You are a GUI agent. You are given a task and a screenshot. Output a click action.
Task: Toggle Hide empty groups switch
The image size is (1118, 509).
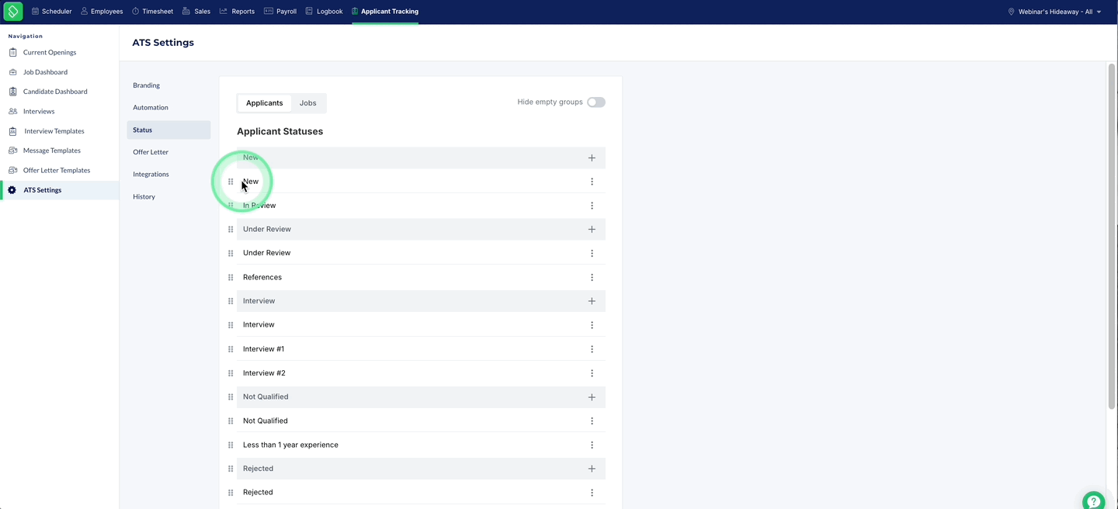click(595, 102)
